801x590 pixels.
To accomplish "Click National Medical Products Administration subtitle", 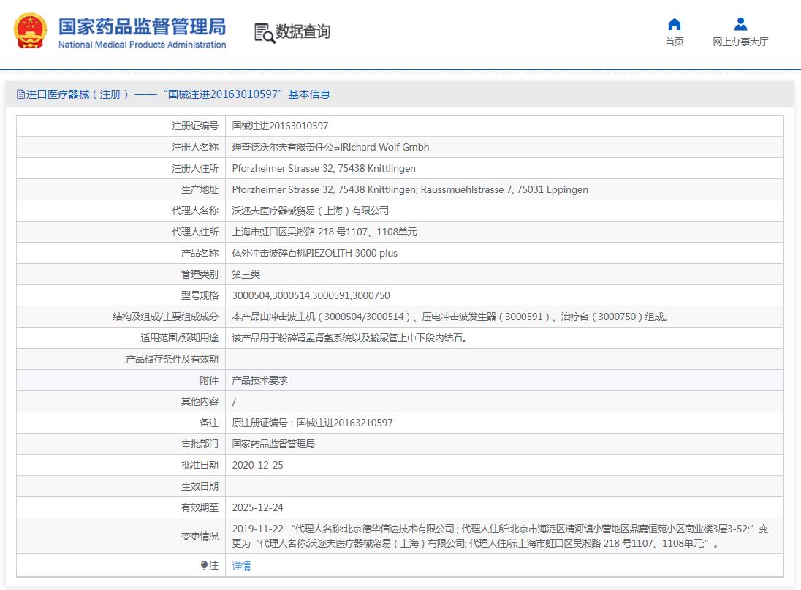I will (x=142, y=45).
